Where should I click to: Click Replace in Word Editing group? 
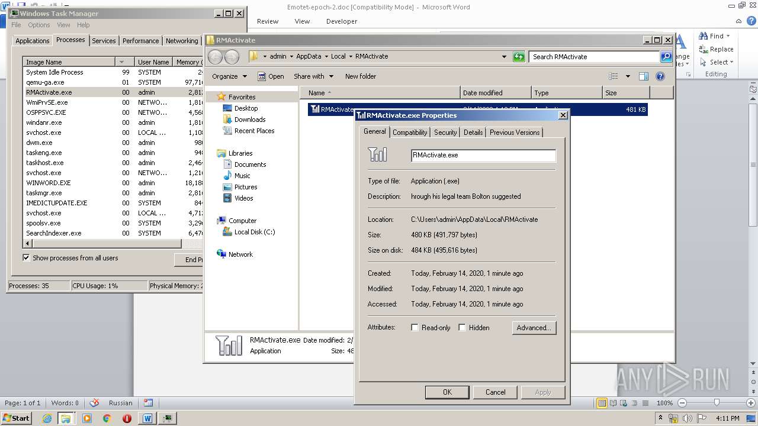tap(717, 49)
